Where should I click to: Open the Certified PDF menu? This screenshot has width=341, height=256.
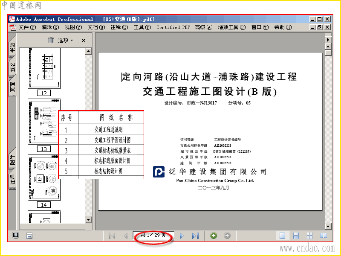coord(173,27)
